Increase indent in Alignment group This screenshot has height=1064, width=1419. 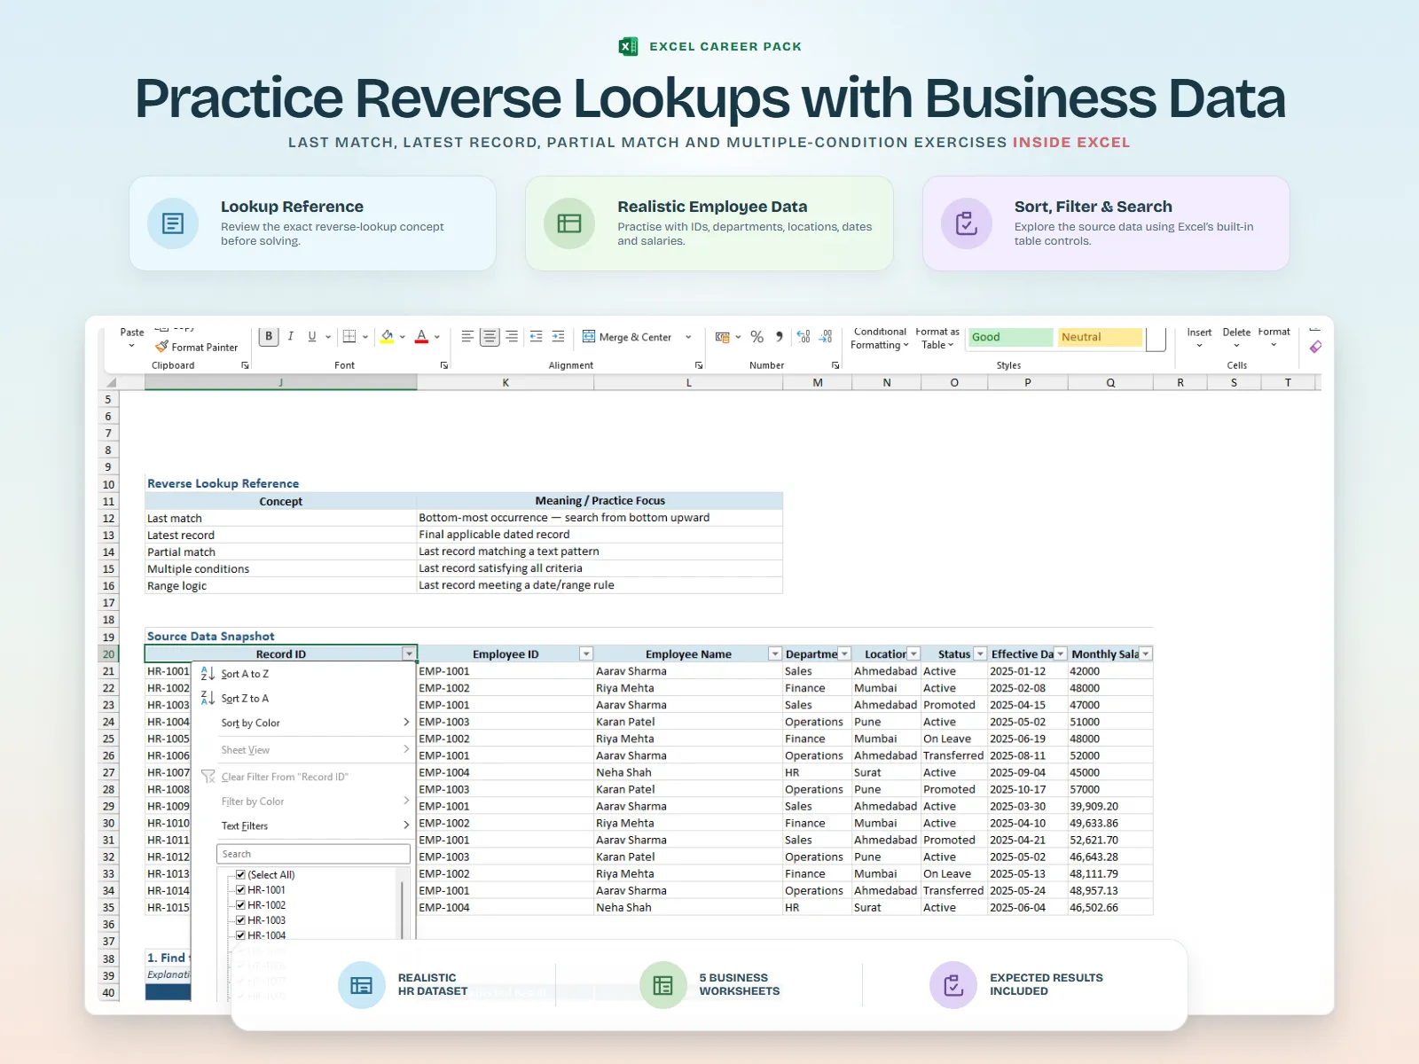tap(558, 337)
